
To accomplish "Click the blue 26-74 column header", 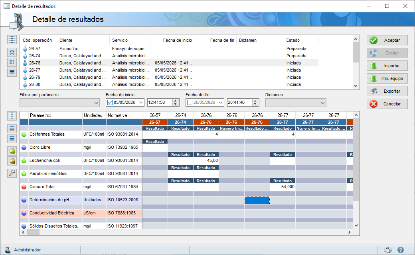I will [180, 122].
